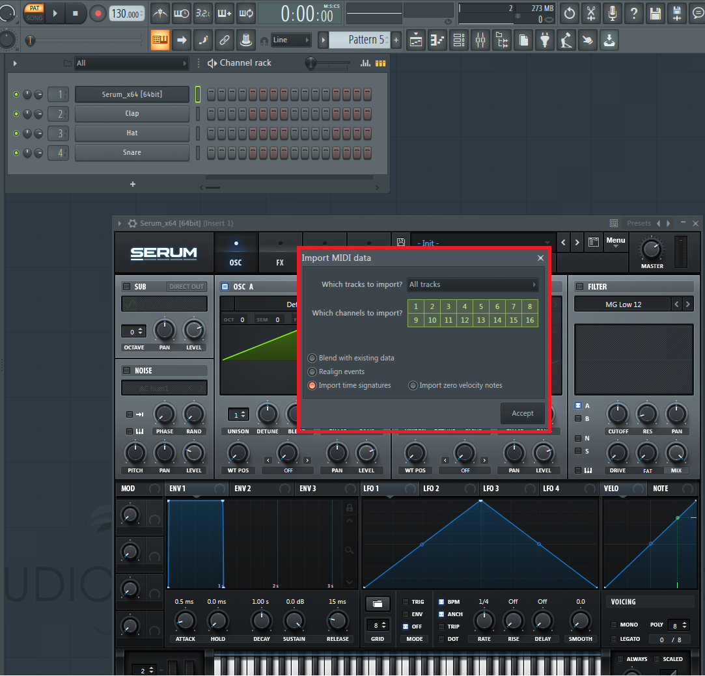Select the LFO 2 tab

[431, 489]
